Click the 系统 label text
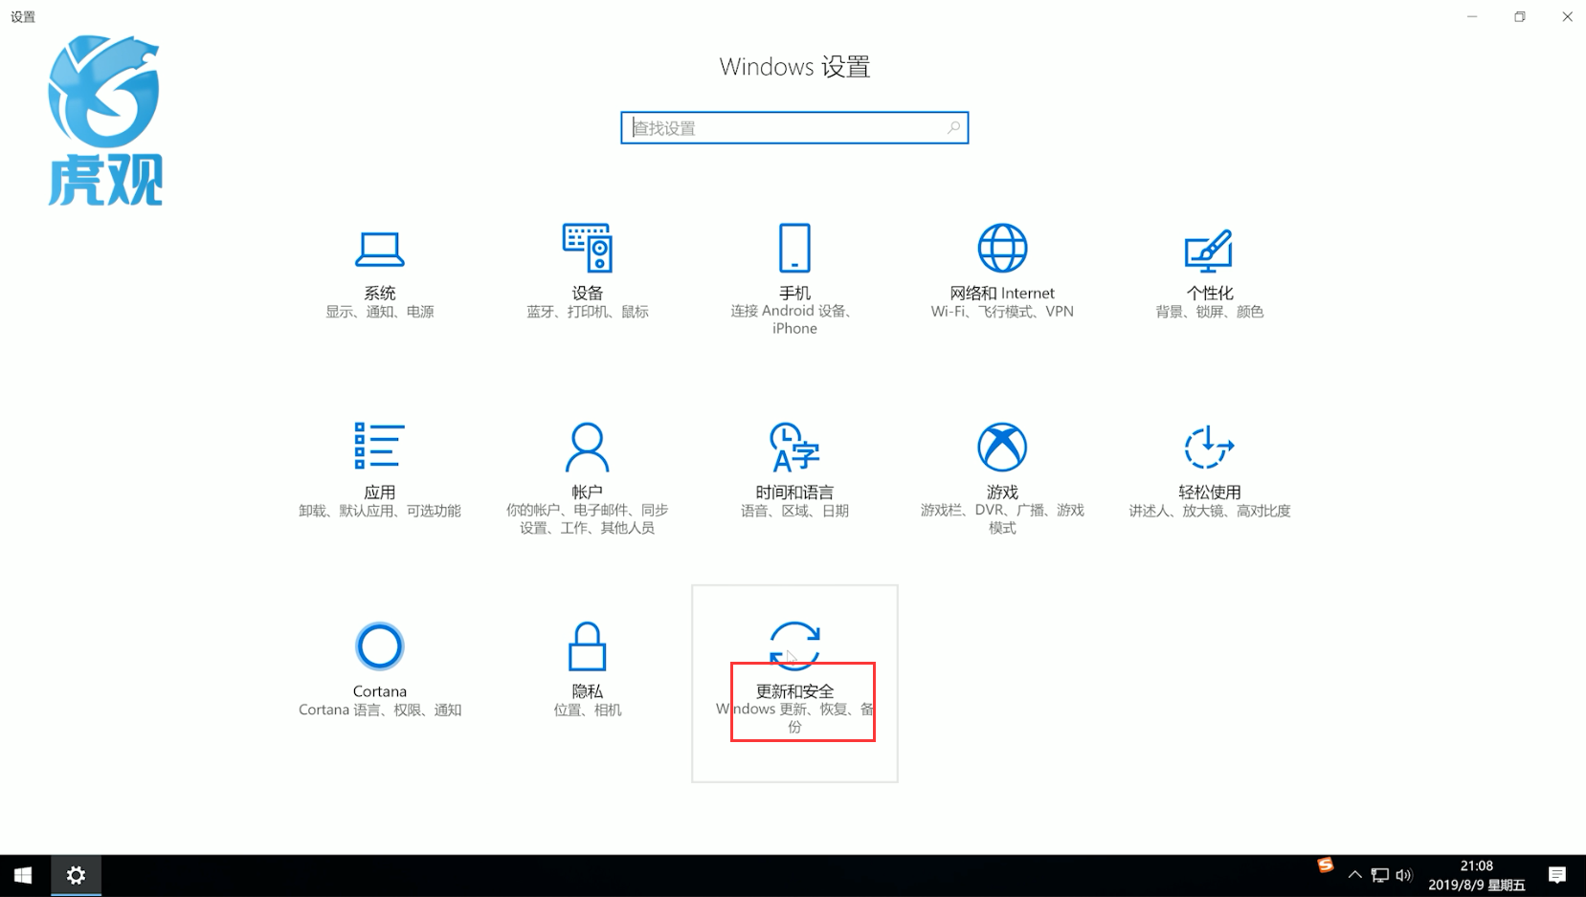Viewport: 1586px width, 897px height. pyautogui.click(x=380, y=293)
